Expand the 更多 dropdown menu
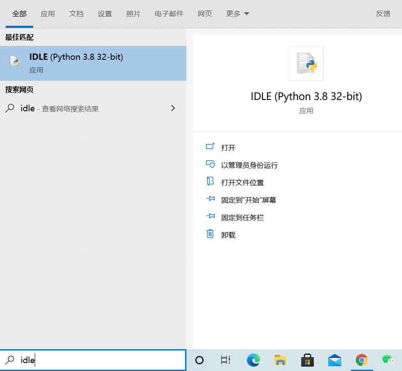 [237, 14]
